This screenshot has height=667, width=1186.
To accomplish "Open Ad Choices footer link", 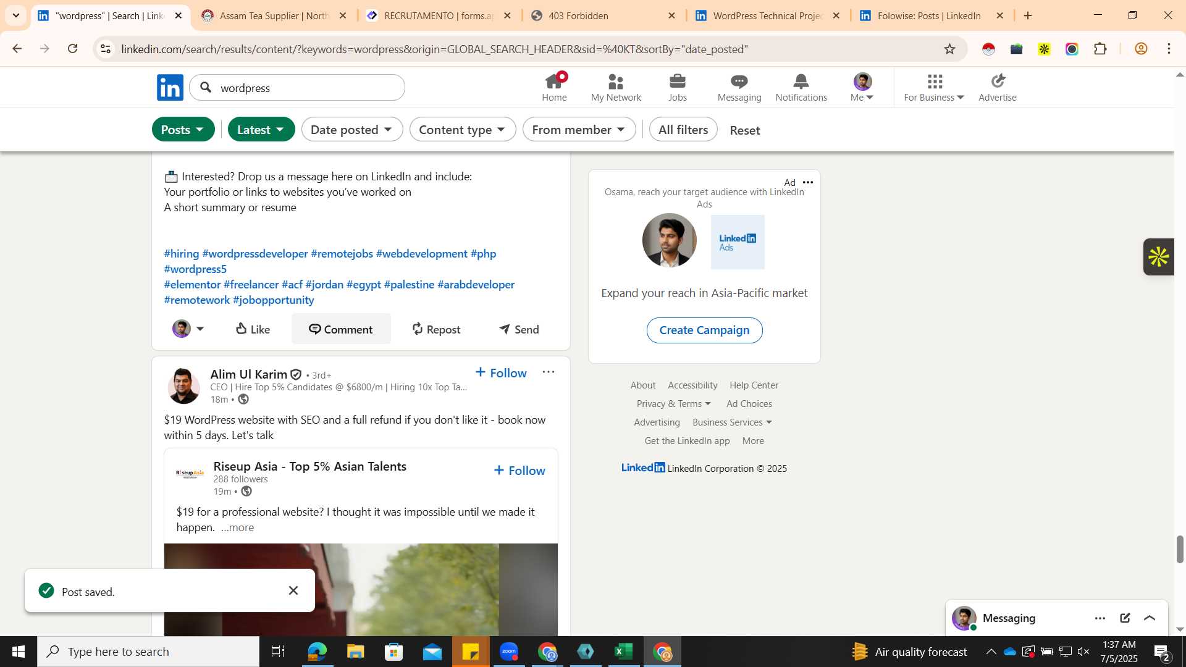I will (749, 404).
